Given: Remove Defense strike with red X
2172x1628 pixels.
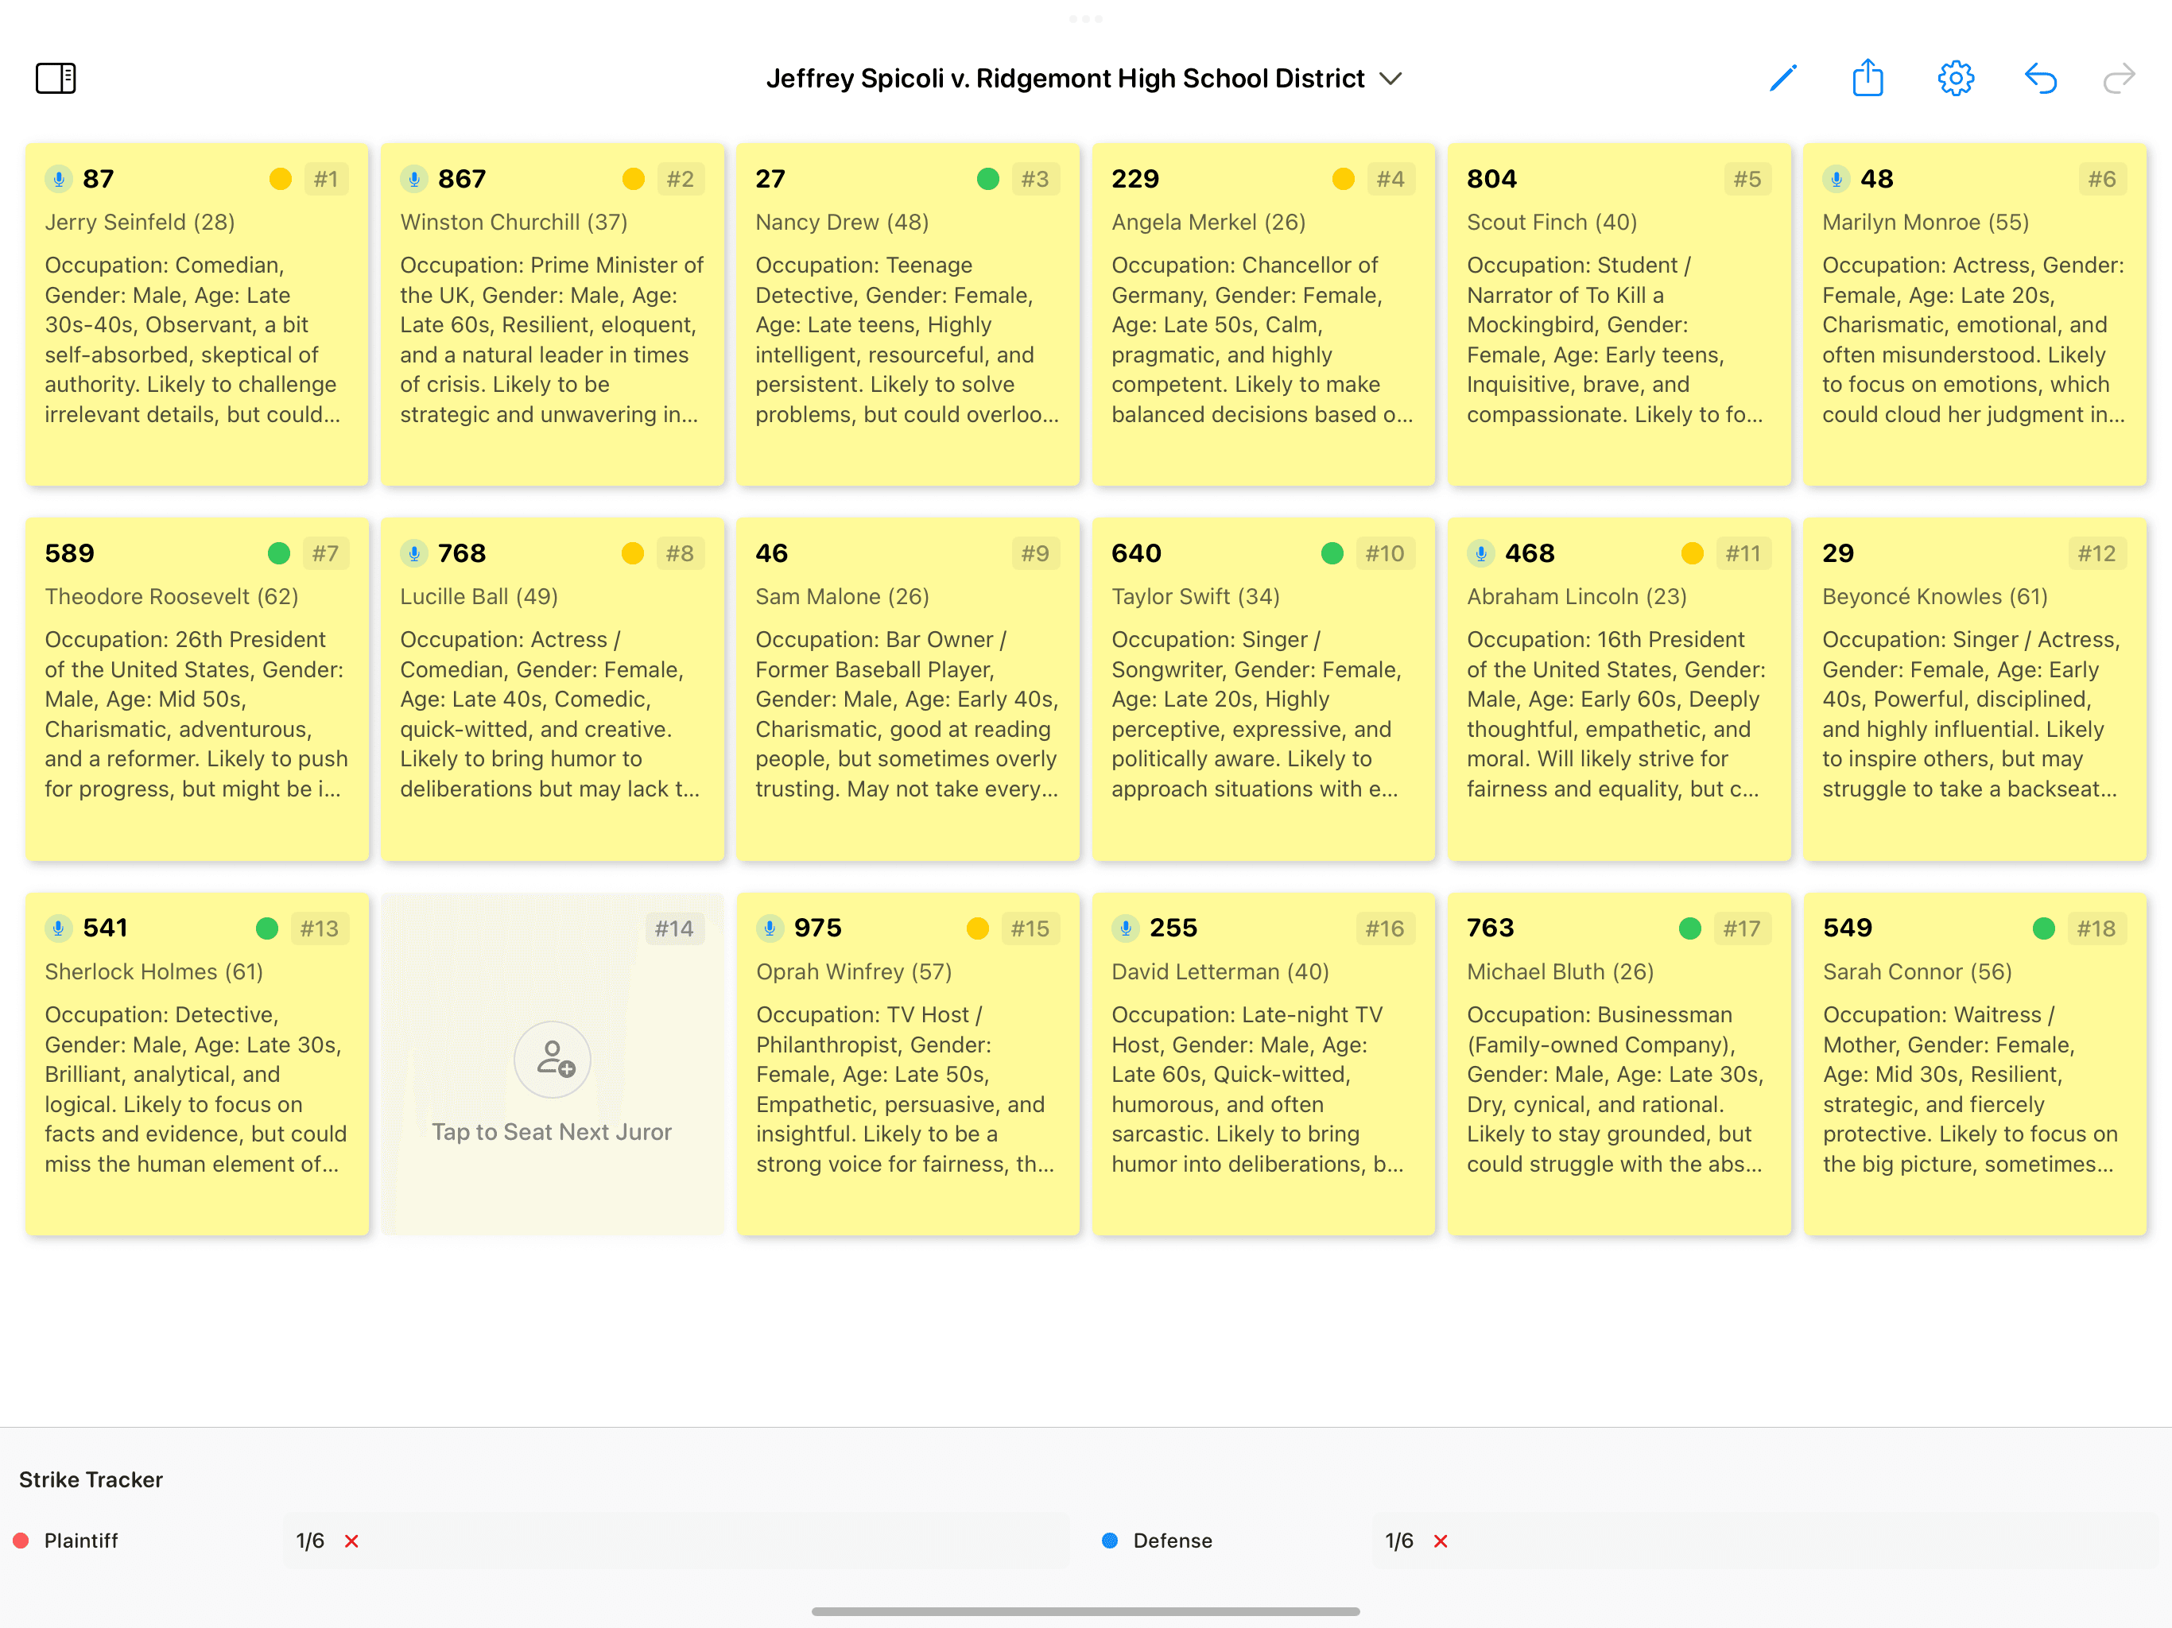Looking at the screenshot, I should [x=1441, y=1541].
